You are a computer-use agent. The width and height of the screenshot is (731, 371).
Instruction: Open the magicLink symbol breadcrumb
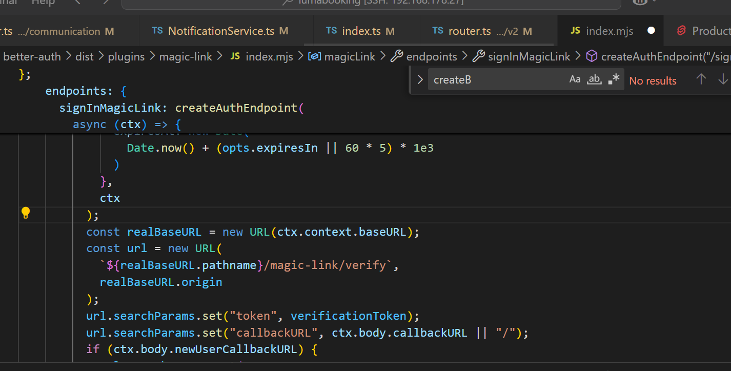point(350,56)
